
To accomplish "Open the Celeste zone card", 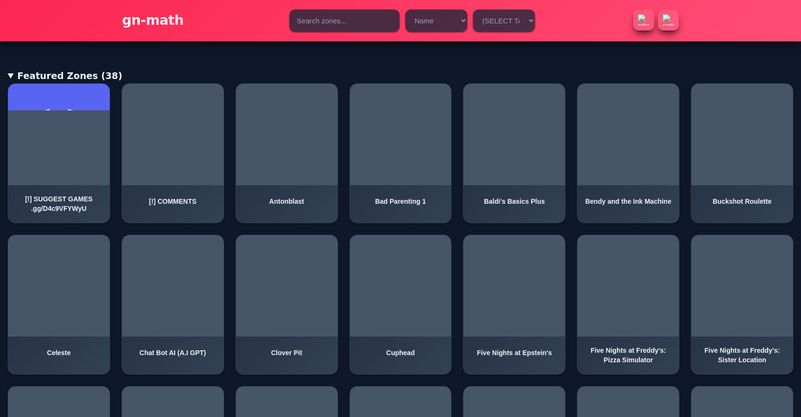I will click(59, 305).
